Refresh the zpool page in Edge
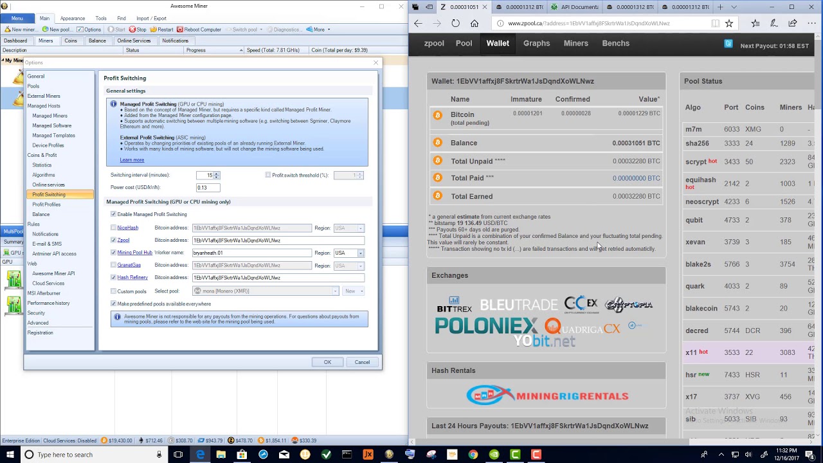Image resolution: width=823 pixels, height=463 pixels. pos(455,23)
